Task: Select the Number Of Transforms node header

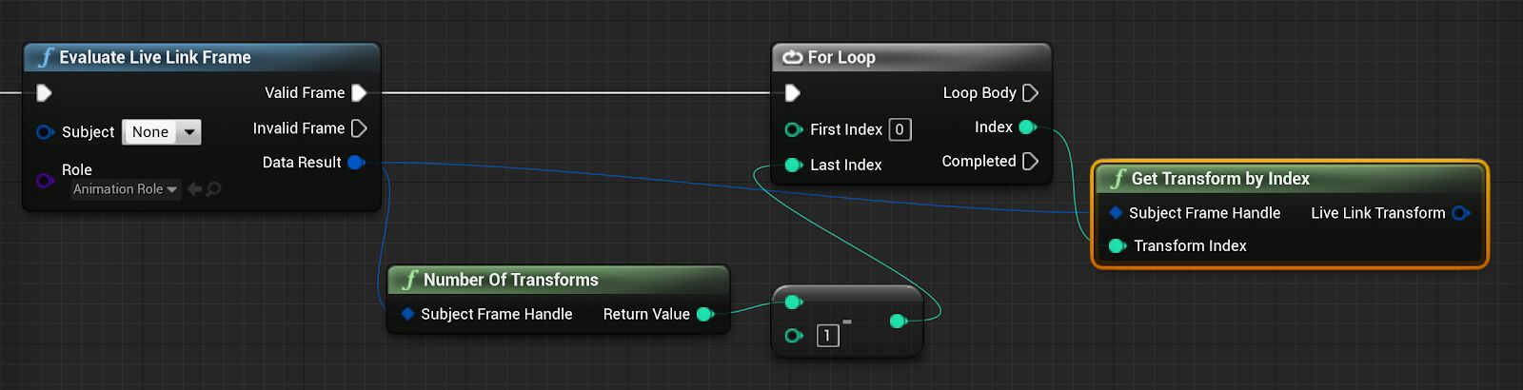Action: [x=510, y=280]
